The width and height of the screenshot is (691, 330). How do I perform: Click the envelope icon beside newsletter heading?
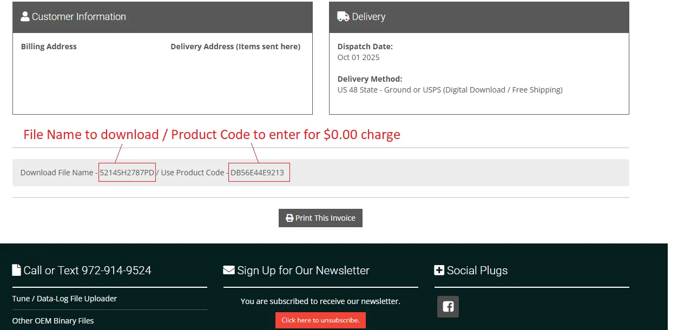(x=229, y=270)
